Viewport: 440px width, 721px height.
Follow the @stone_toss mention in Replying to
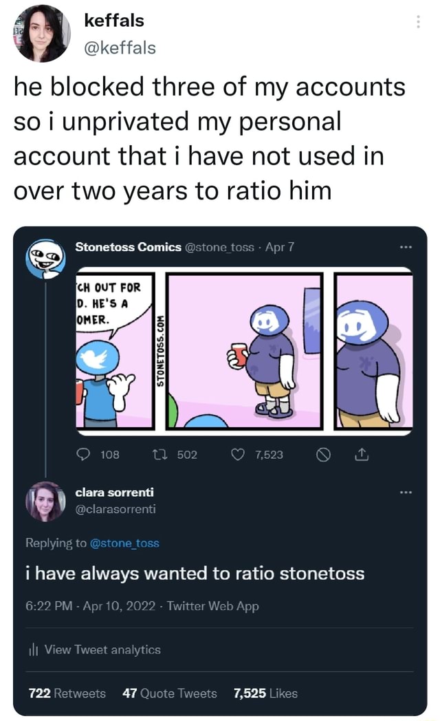click(124, 543)
